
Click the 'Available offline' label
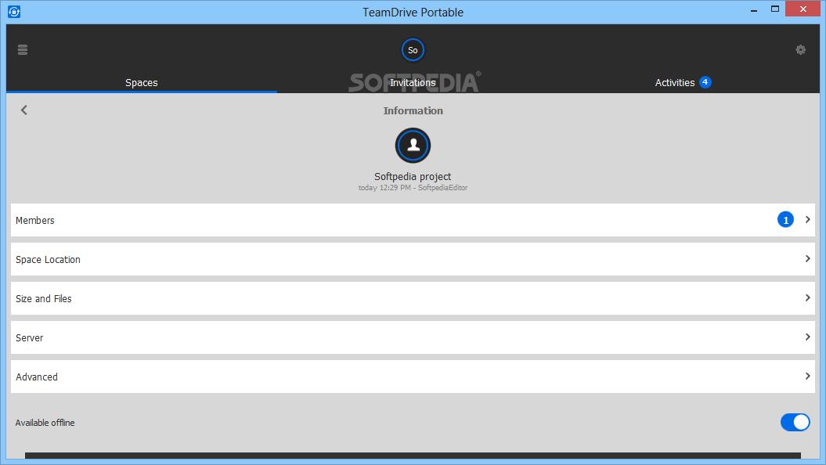[x=45, y=423]
